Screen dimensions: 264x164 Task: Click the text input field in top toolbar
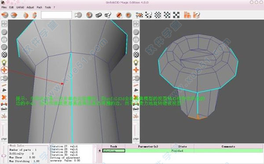[56, 15]
